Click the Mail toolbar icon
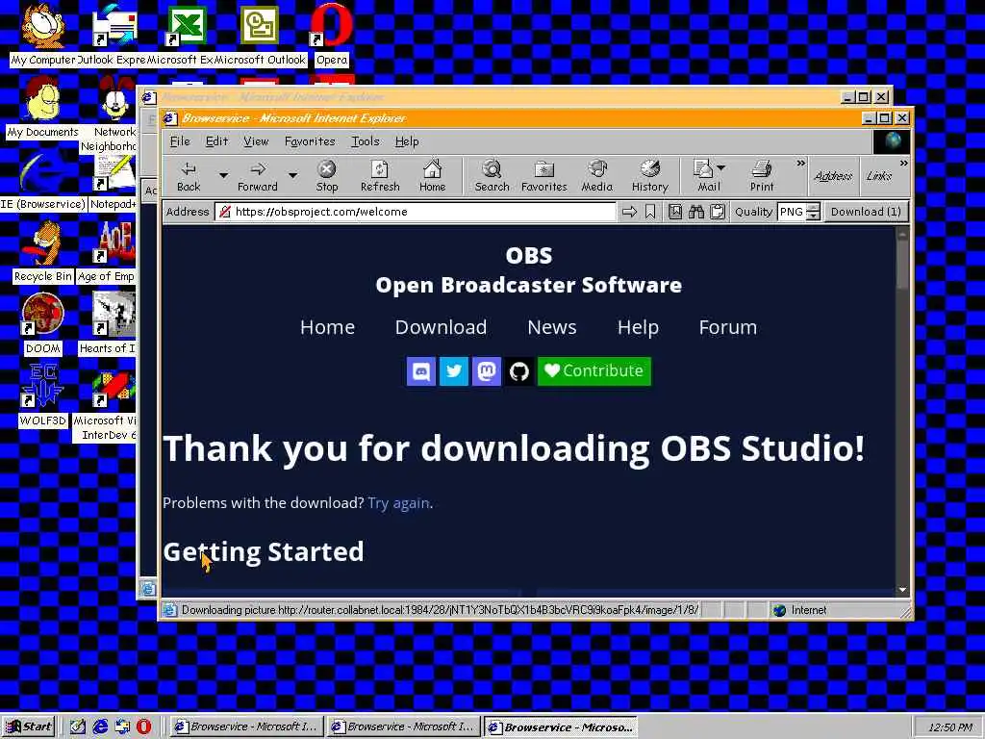Viewport: 985px width, 739px height. 703,176
